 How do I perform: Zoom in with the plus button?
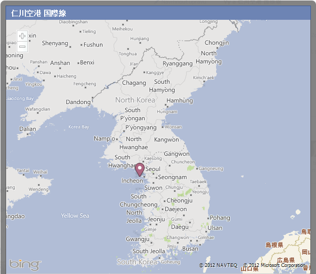pyautogui.click(x=22, y=36)
